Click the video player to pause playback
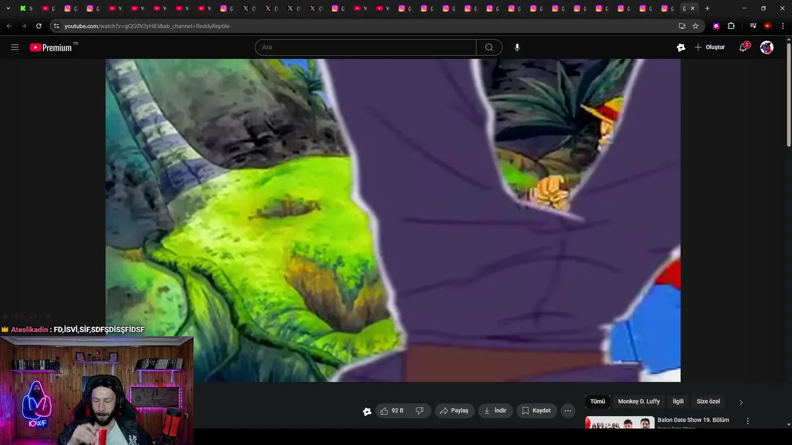 (x=393, y=220)
